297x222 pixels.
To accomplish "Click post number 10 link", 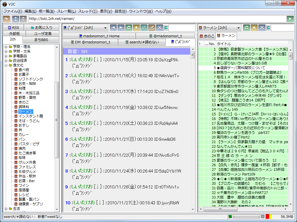I will 68,203.
